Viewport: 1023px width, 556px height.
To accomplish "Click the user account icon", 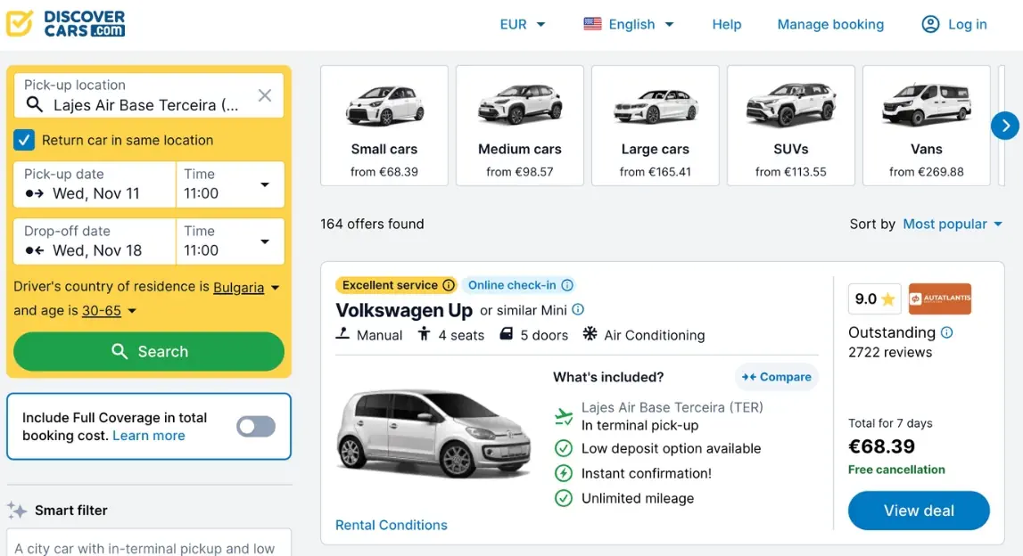I will 930,24.
